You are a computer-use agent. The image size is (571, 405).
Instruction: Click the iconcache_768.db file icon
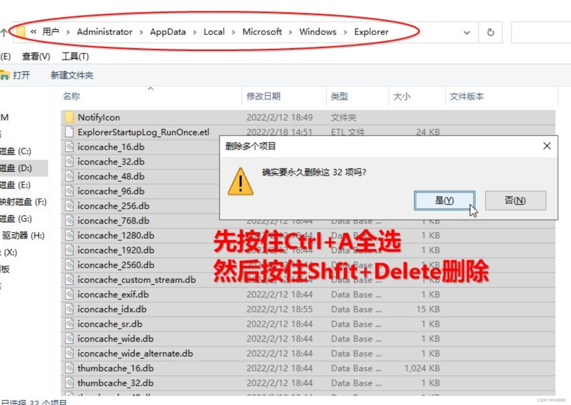[69, 221]
